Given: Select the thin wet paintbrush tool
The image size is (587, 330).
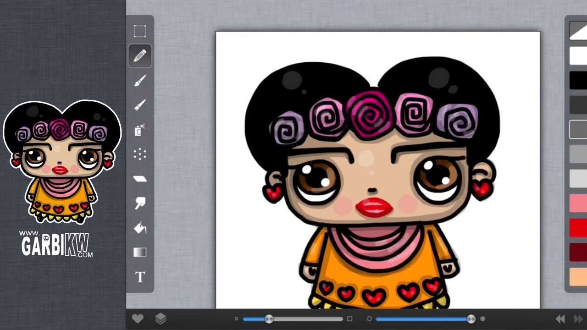Looking at the screenshot, I should (140, 105).
